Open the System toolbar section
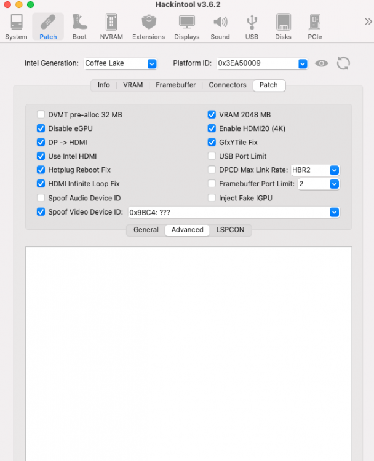 coord(16,27)
